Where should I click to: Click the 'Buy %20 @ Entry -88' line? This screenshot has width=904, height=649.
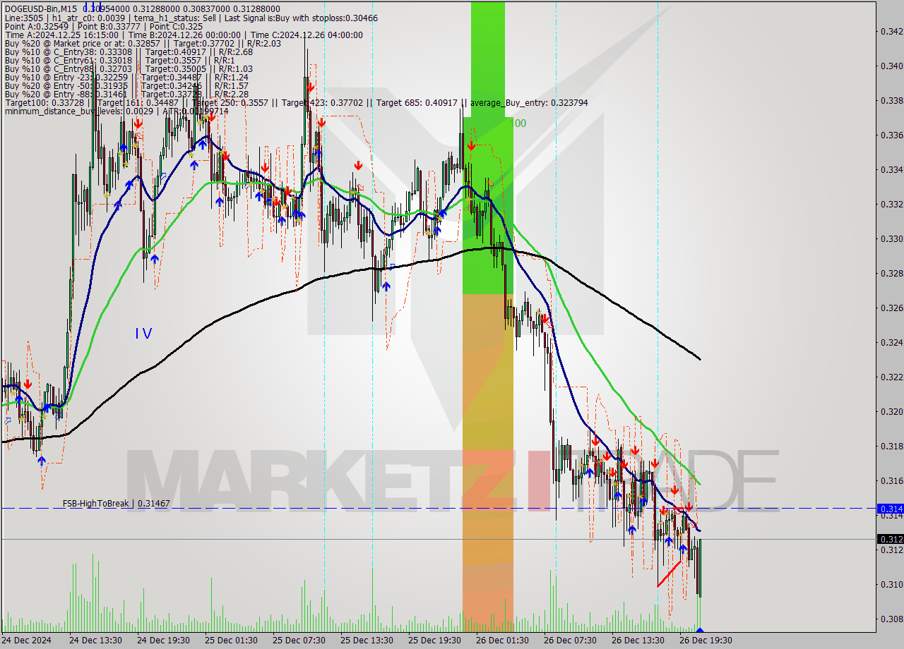click(126, 94)
